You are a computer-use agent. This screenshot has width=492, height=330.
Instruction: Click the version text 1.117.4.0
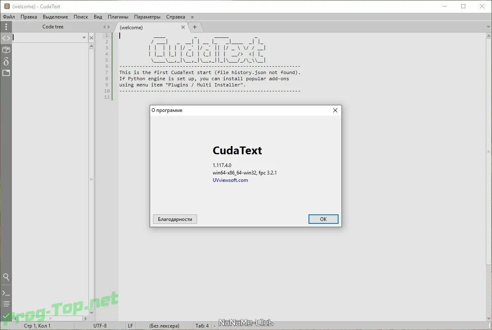(222, 165)
